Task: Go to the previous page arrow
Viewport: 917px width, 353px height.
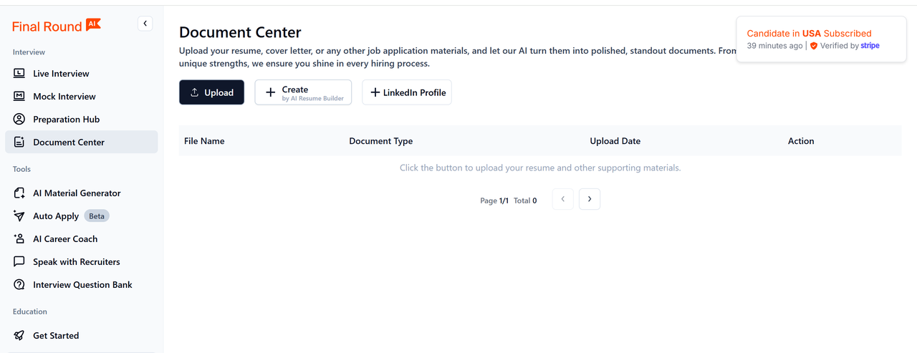Action: pyautogui.click(x=563, y=199)
